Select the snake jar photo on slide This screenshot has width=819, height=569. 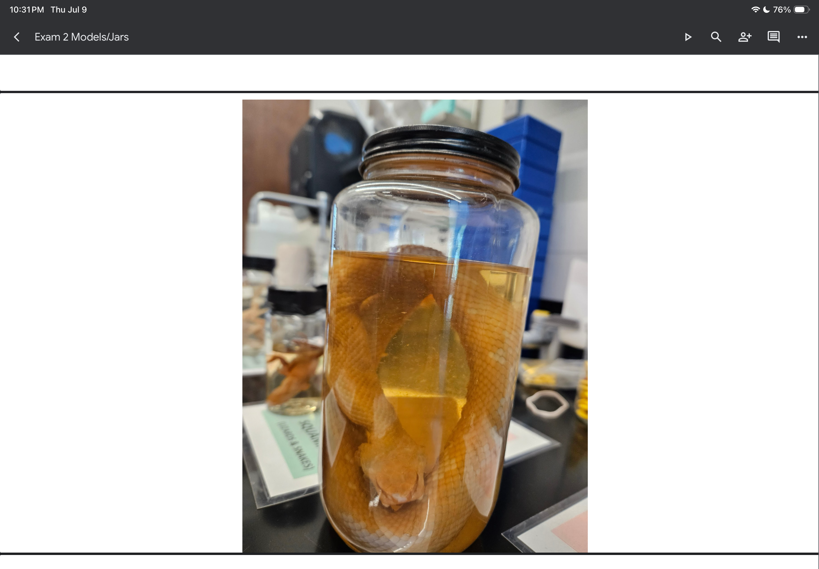(x=415, y=326)
